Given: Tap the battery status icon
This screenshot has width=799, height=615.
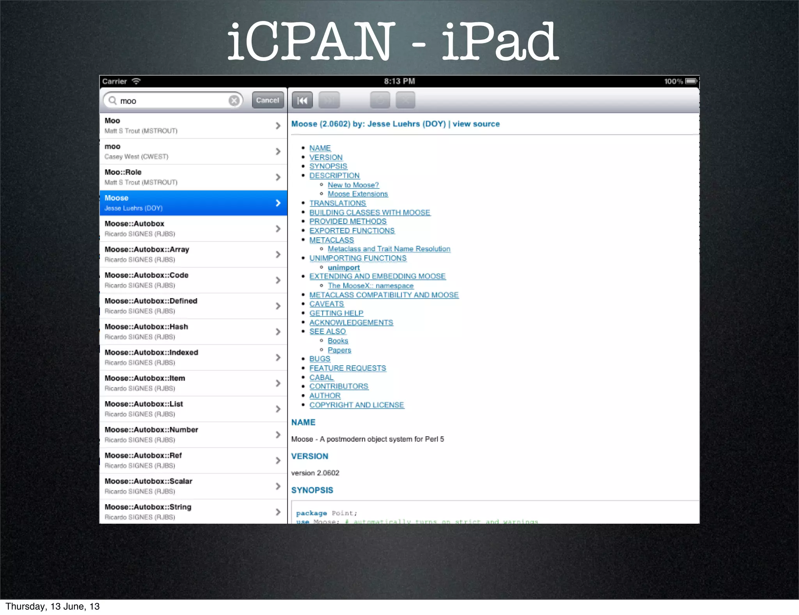Looking at the screenshot, I should point(691,81).
